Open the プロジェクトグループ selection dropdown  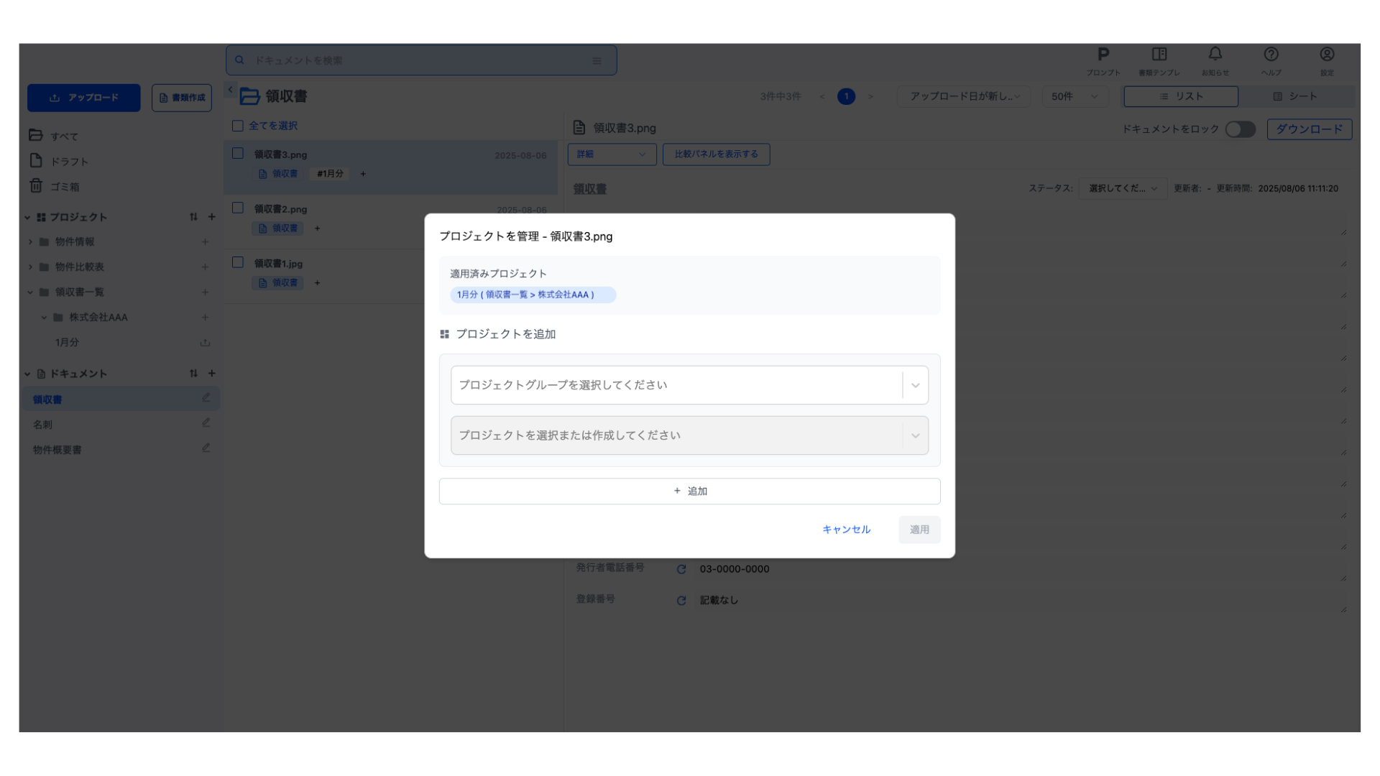click(689, 385)
